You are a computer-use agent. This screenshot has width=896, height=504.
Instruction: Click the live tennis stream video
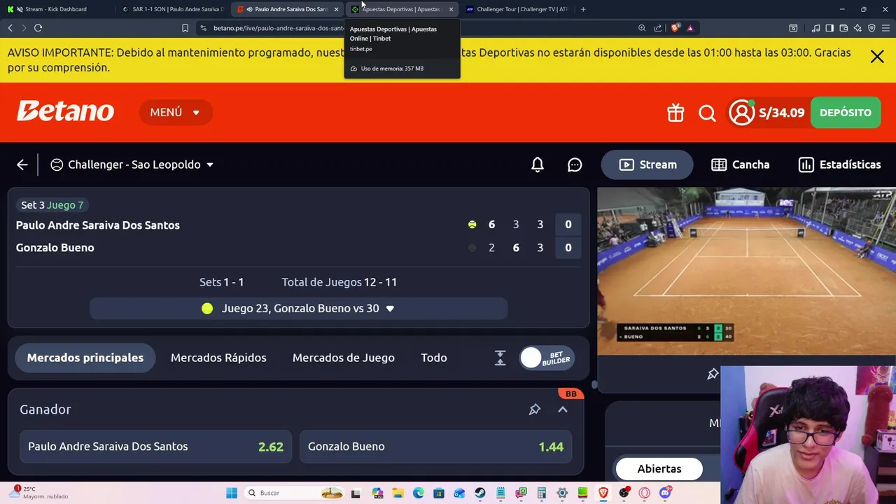(x=746, y=271)
